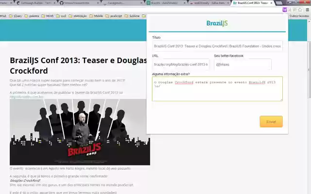
Task: Open the javaScript bookmarks folder
Action: click(x=114, y=16)
